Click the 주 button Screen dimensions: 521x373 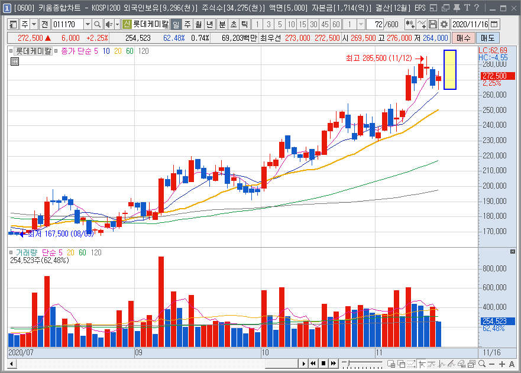coord(25,24)
